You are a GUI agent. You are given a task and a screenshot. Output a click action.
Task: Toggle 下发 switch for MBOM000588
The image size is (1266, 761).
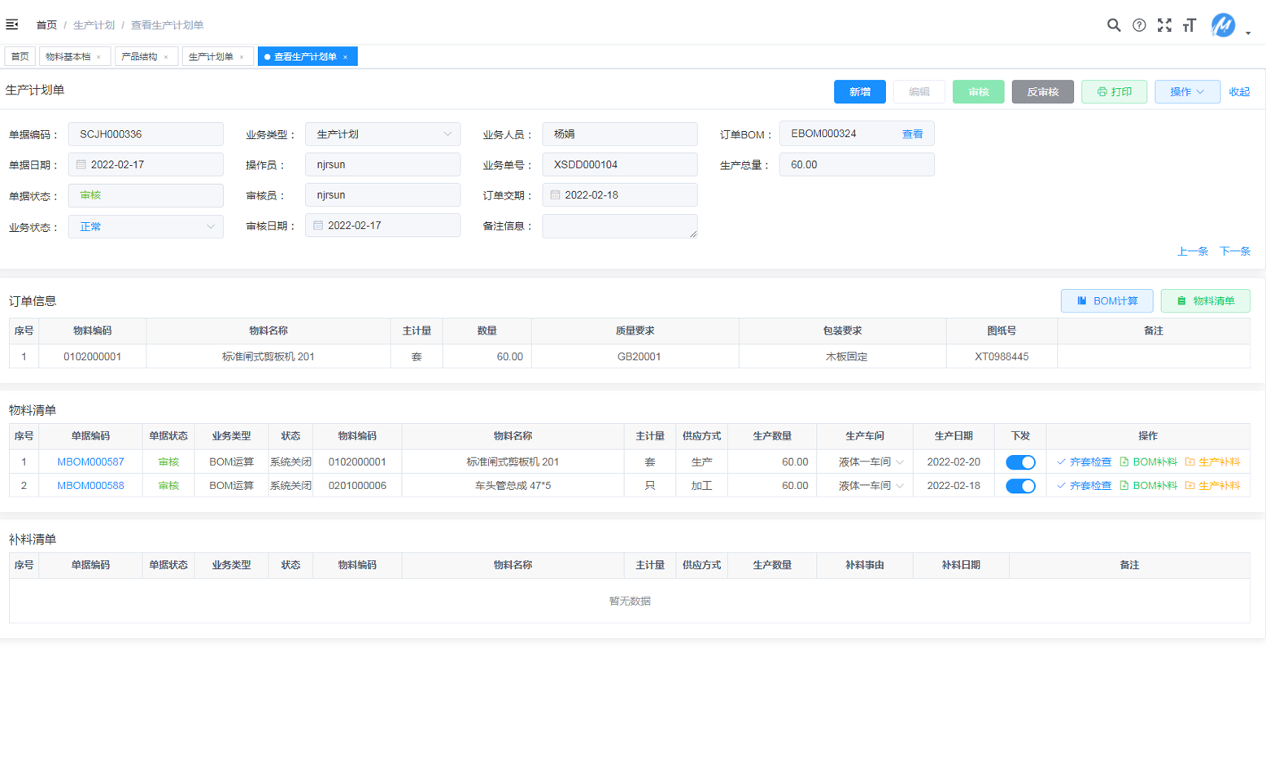click(1020, 486)
